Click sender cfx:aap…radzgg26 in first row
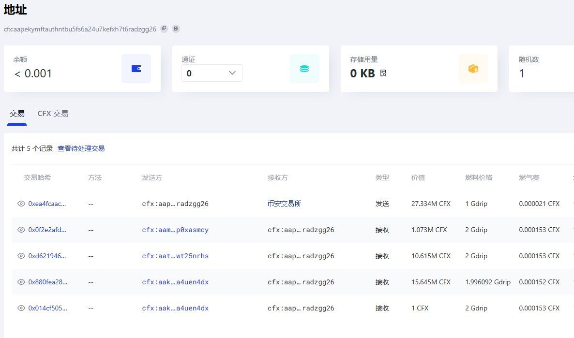 click(x=175, y=204)
